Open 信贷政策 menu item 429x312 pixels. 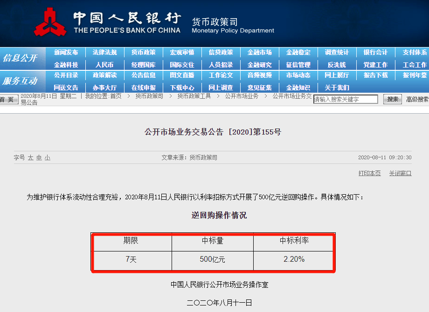click(221, 52)
